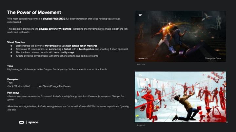Select the Raw Data game image
The image size is (236, 132).
(180, 36)
